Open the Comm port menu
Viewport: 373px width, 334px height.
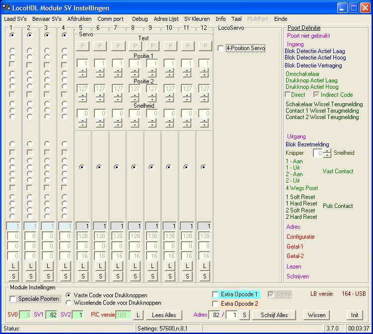[111, 19]
